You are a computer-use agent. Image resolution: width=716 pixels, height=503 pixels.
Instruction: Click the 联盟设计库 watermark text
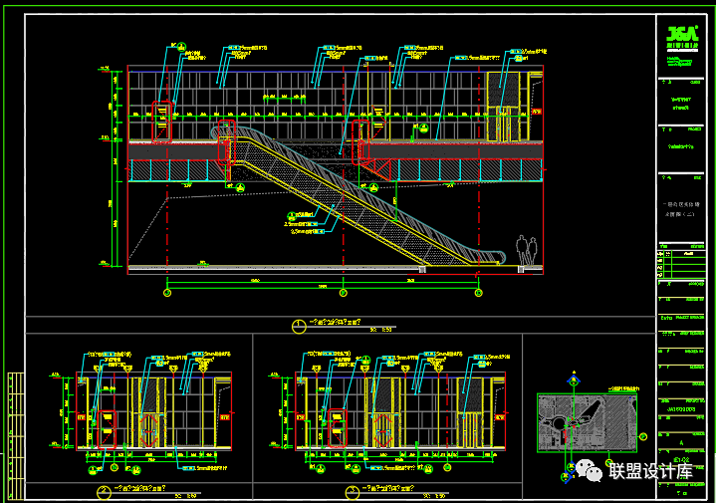(650, 471)
